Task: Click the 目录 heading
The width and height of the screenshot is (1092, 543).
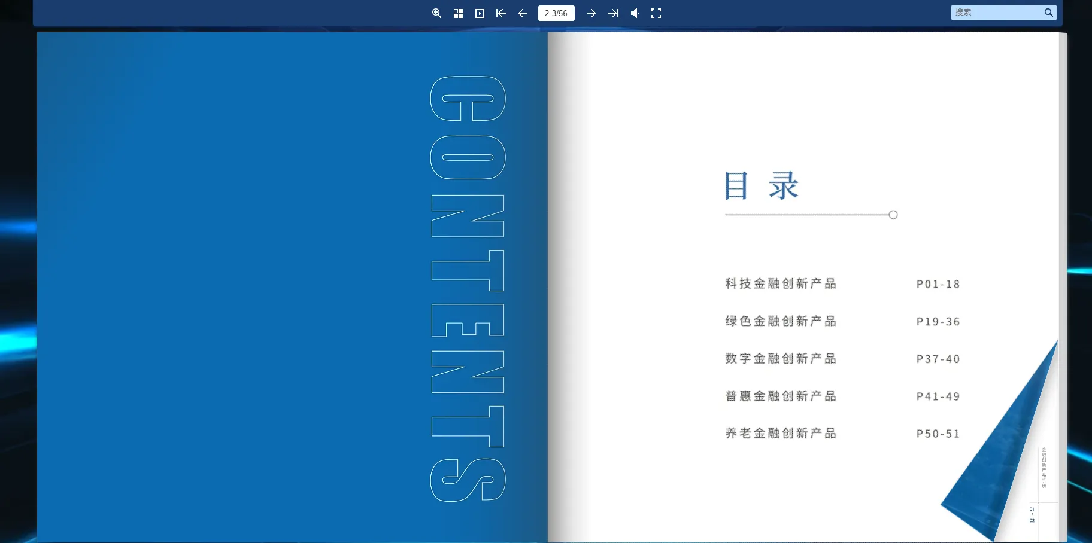Action: (x=761, y=185)
